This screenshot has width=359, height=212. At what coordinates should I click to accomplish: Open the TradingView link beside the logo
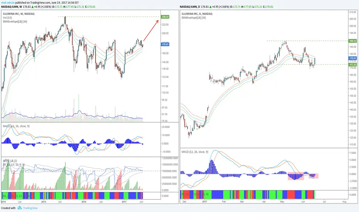pos(30,208)
